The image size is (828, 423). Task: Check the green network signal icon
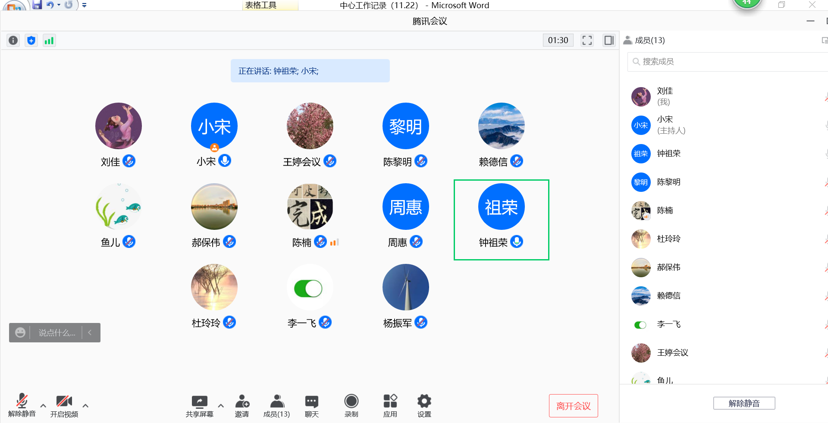click(x=49, y=41)
